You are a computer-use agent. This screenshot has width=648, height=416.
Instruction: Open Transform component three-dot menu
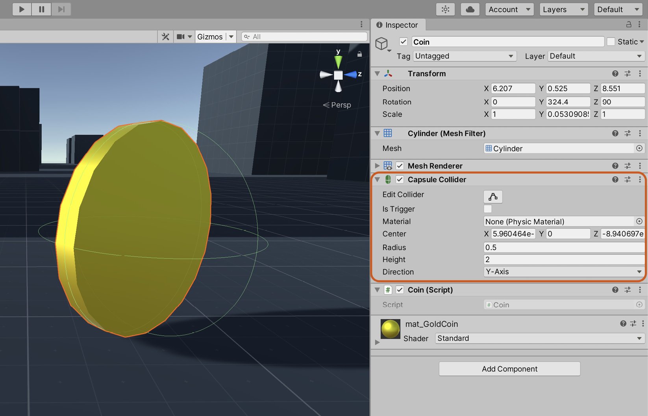click(x=640, y=74)
